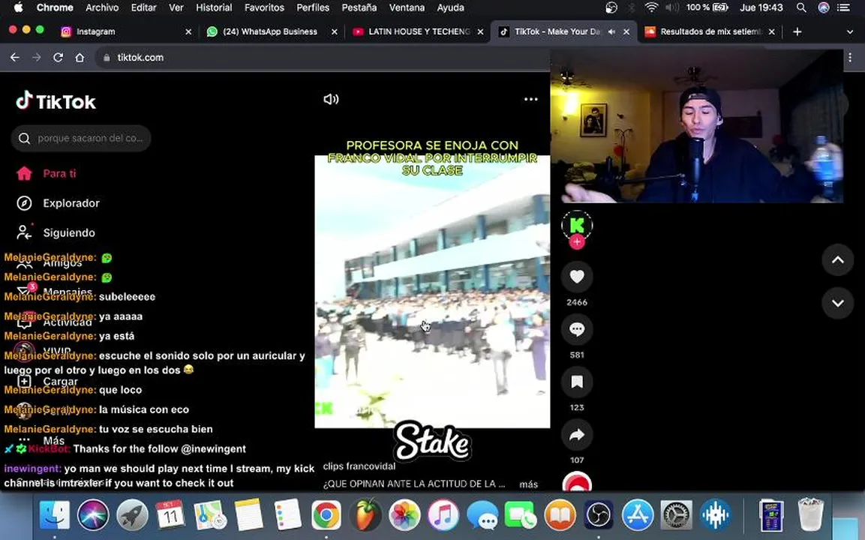Switch to the WhatsApp Business tab
The width and height of the screenshot is (865, 540).
click(270, 32)
